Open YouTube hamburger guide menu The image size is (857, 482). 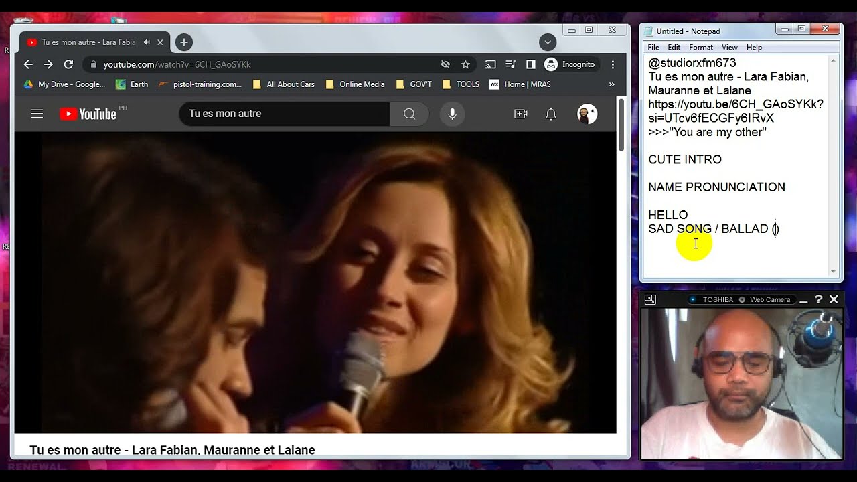click(x=37, y=114)
